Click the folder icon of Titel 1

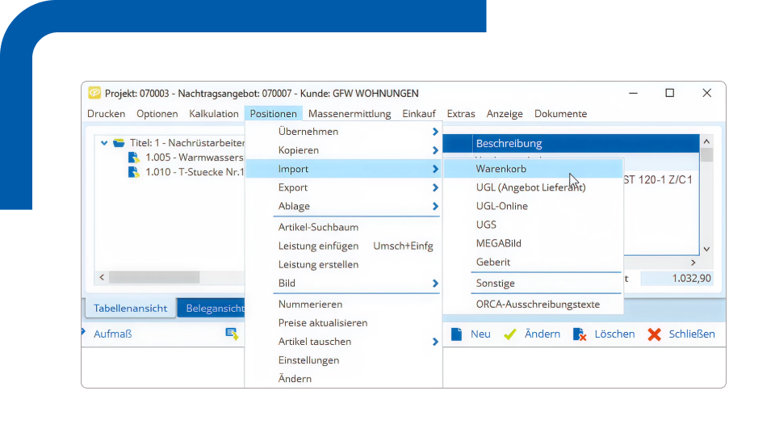click(119, 143)
